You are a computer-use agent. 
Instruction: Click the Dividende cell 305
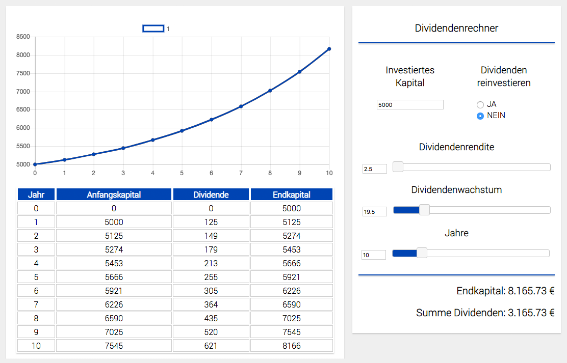click(211, 291)
